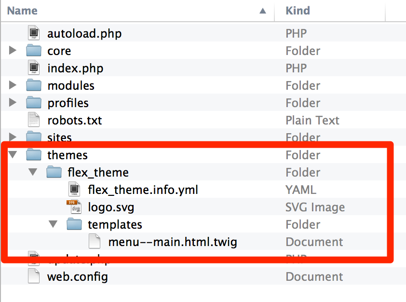Click the index.php file icon
This screenshot has width=406, height=302.
point(34,68)
